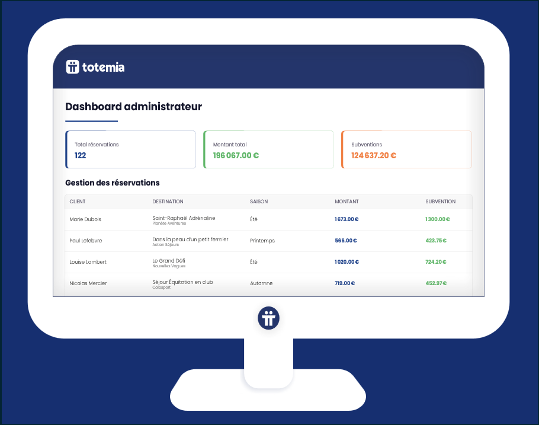Click the 122 reservations count
The height and width of the screenshot is (425, 539).
[x=80, y=155]
